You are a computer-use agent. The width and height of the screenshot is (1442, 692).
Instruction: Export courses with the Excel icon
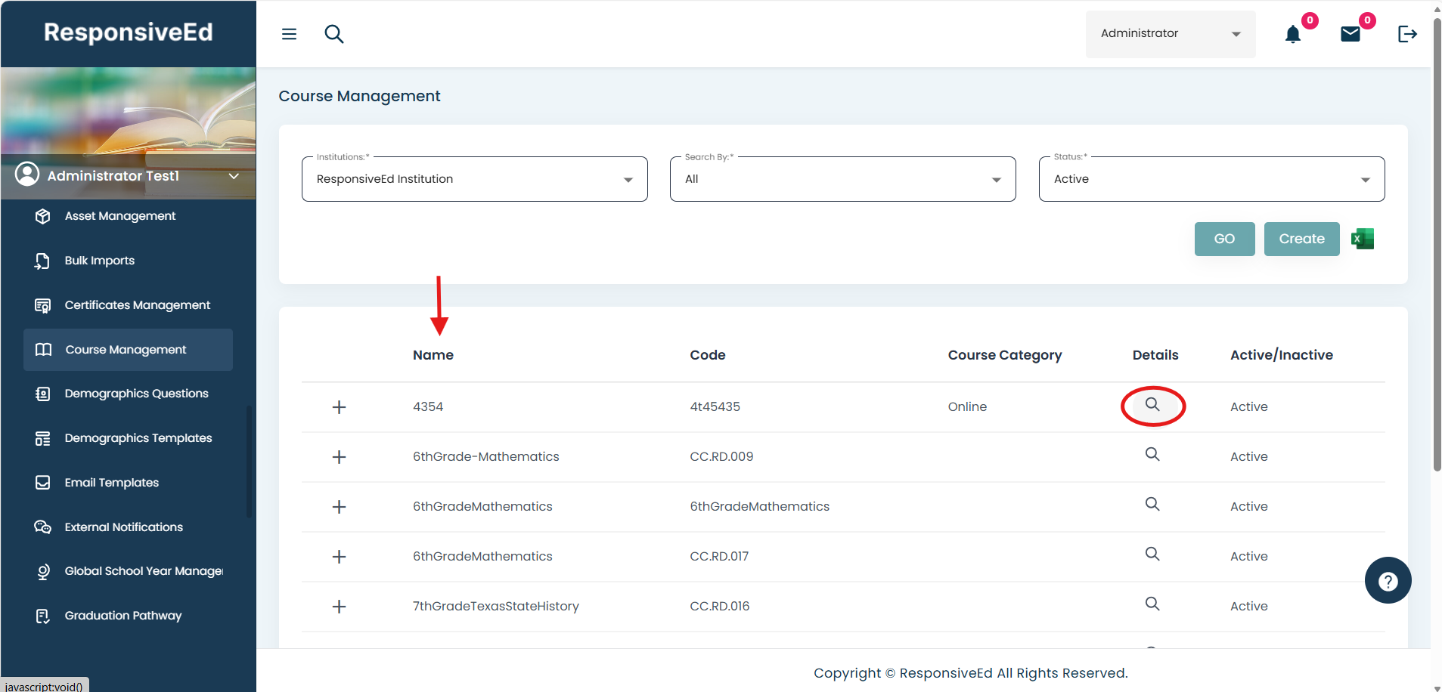[1363, 239]
